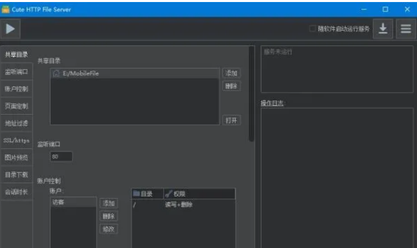Click the port input field showing 80
This screenshot has height=248, width=417.
[61, 157]
